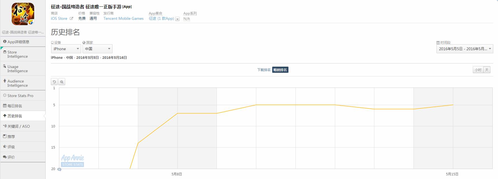Open 推荐 featured sidebar item
498x179 pixels.
pos(11,137)
